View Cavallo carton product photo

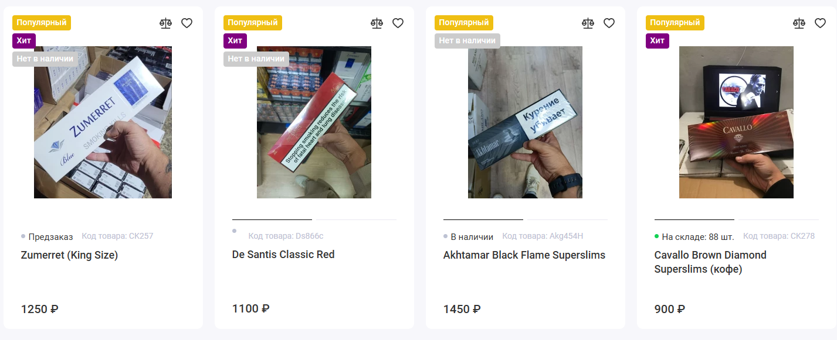(x=736, y=122)
